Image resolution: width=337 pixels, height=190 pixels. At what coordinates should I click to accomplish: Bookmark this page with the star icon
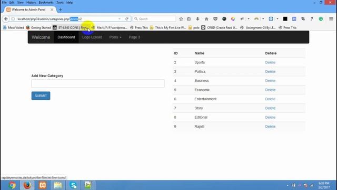pos(181,19)
